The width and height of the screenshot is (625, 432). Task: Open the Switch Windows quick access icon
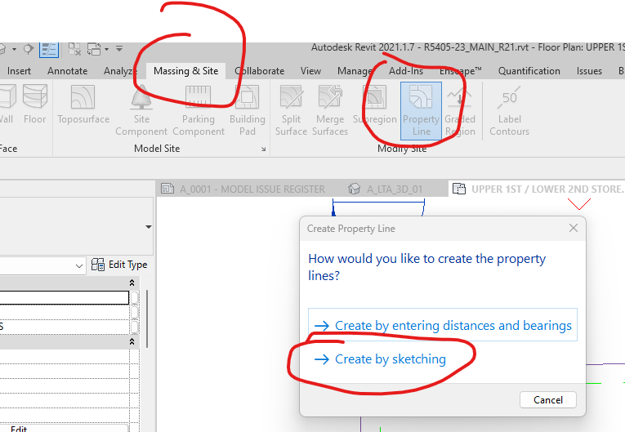[94, 50]
